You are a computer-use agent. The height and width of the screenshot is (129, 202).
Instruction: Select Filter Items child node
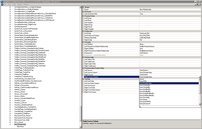click(x=20, y=127)
